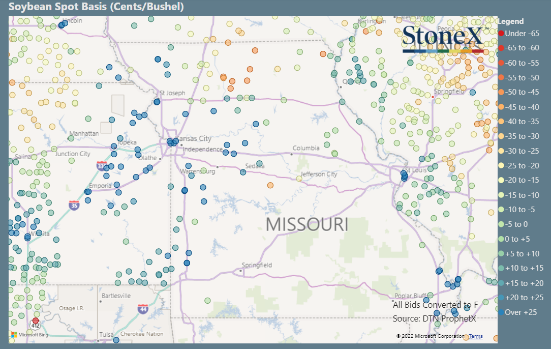Select the '-15 to -10' legend entry

click(518, 195)
